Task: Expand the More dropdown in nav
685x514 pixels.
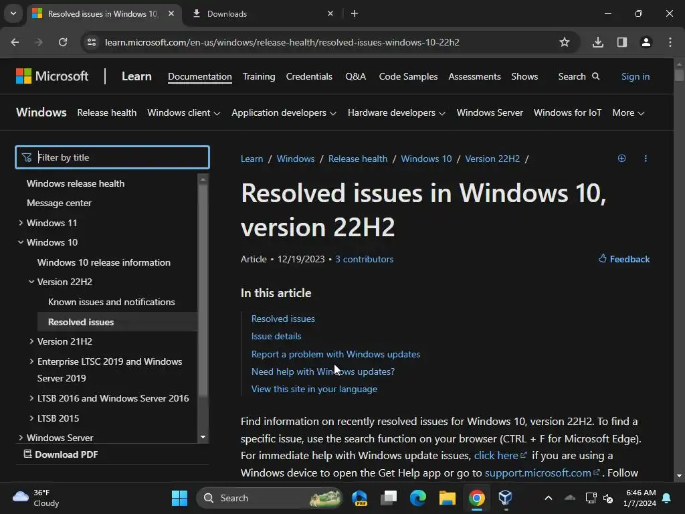Action: [628, 112]
